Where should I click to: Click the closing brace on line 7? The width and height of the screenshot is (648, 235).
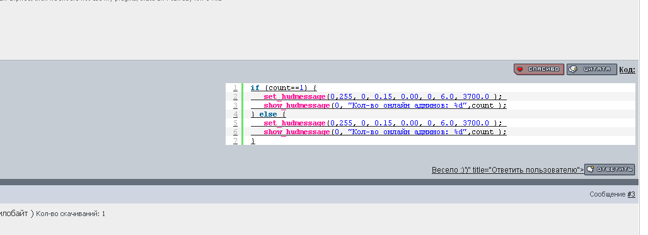click(253, 141)
